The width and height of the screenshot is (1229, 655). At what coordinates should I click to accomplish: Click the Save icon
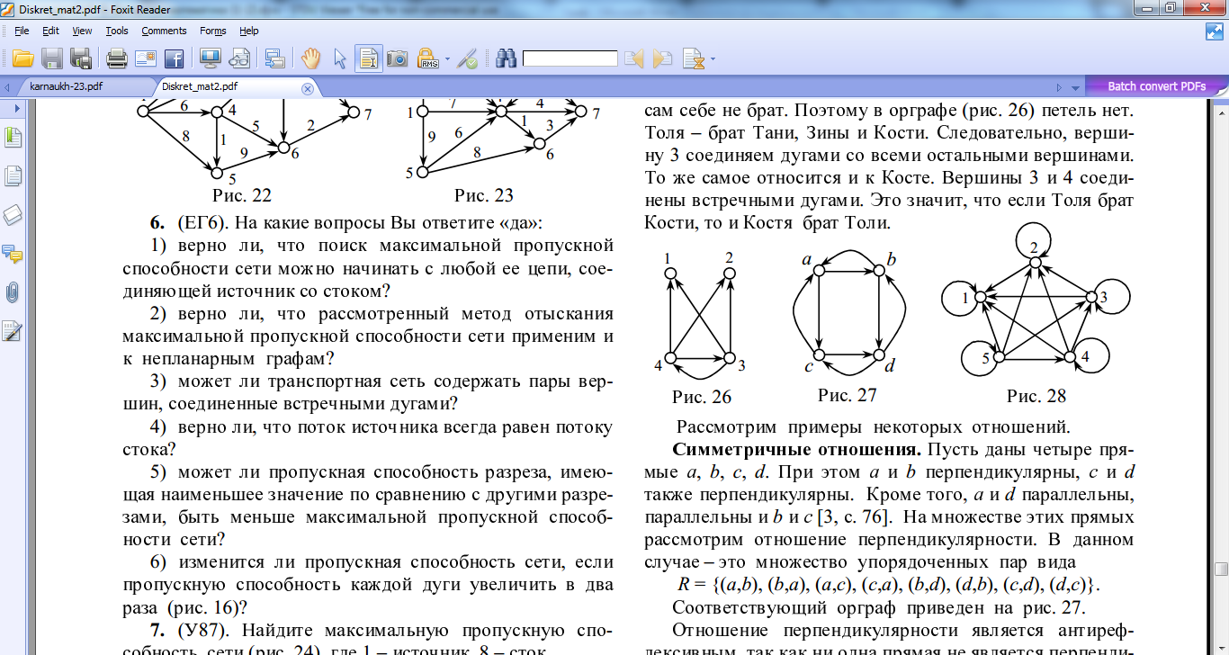tap(52, 59)
